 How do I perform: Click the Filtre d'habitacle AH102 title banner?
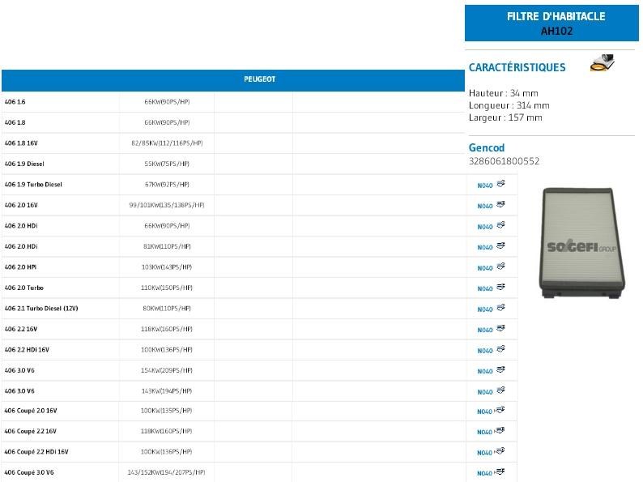click(551, 23)
